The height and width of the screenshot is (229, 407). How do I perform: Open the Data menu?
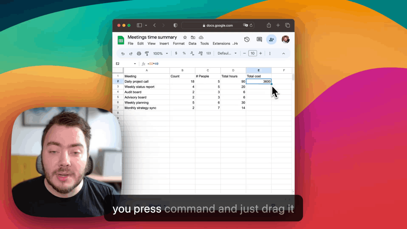[192, 43]
